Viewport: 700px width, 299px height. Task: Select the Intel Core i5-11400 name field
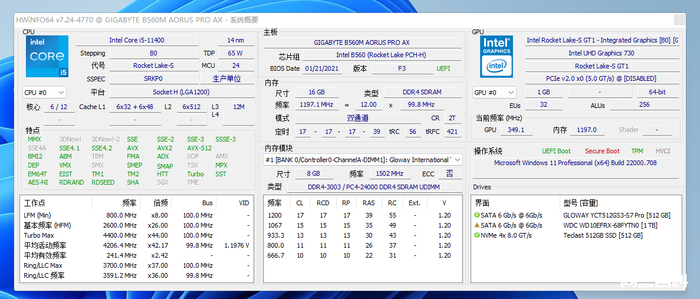click(x=137, y=40)
